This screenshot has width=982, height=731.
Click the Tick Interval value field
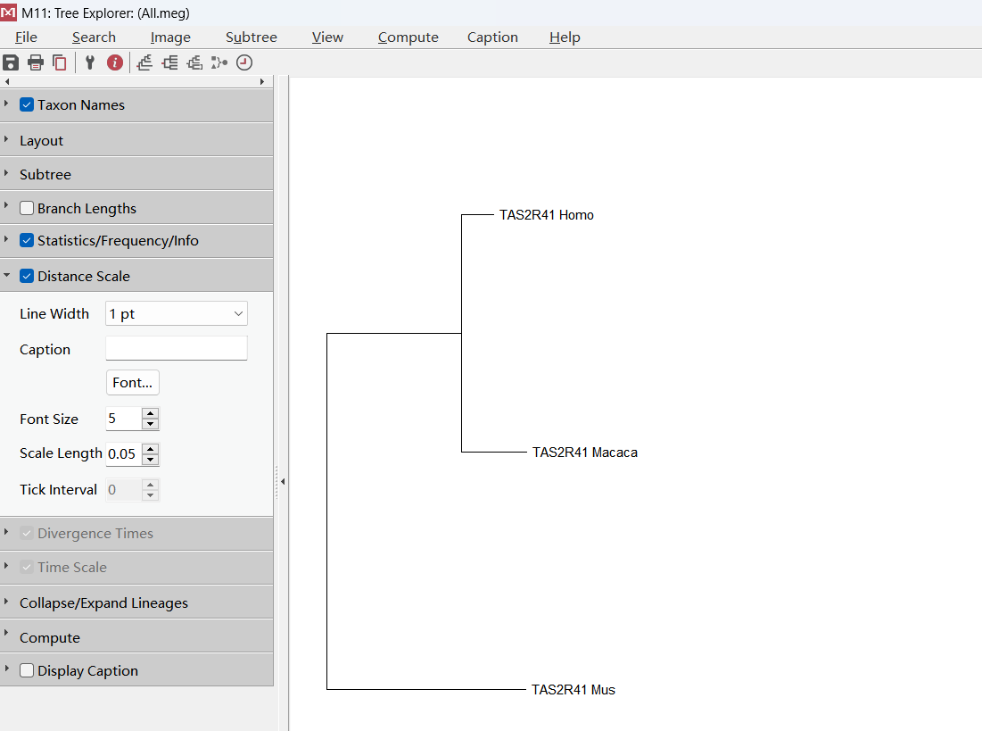[x=124, y=490]
